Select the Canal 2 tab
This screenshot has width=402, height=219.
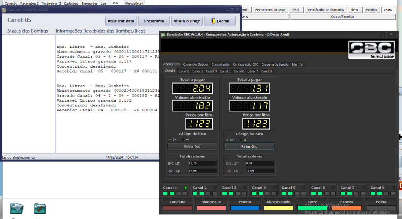coord(184,71)
